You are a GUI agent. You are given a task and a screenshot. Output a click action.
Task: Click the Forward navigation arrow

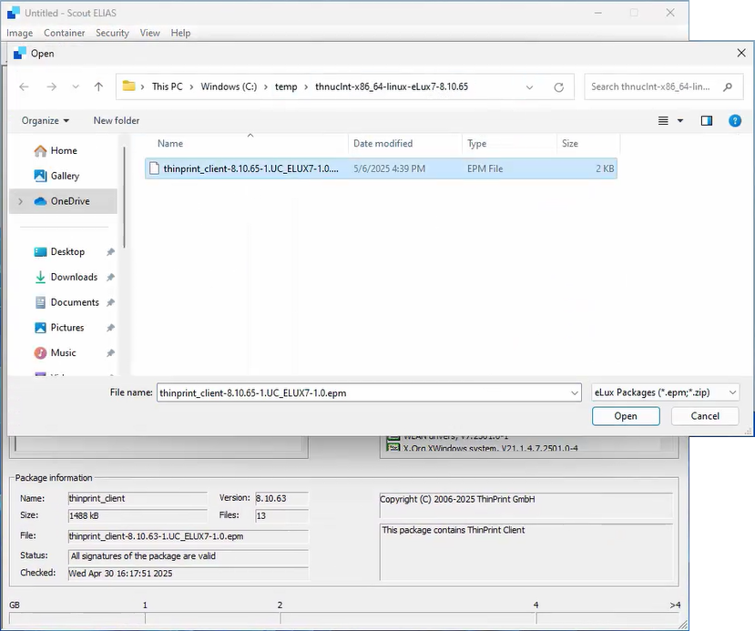pyautogui.click(x=52, y=87)
